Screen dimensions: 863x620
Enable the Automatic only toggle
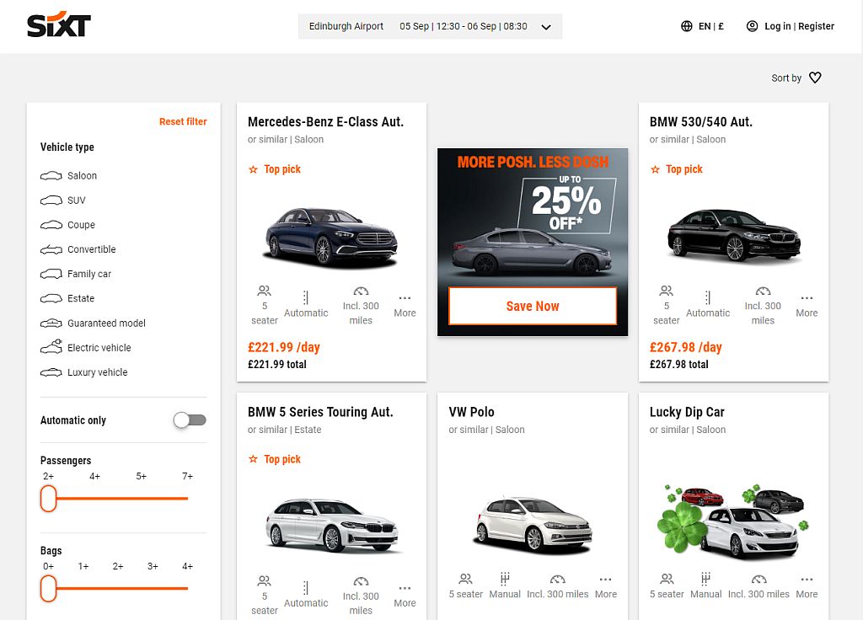pyautogui.click(x=188, y=419)
